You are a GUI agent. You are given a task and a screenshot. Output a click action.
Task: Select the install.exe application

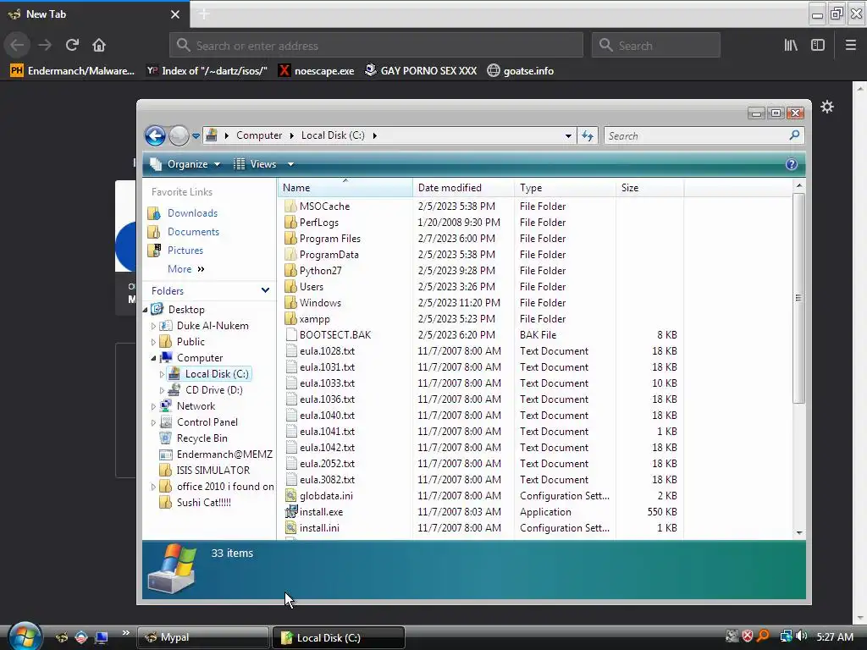click(x=321, y=512)
